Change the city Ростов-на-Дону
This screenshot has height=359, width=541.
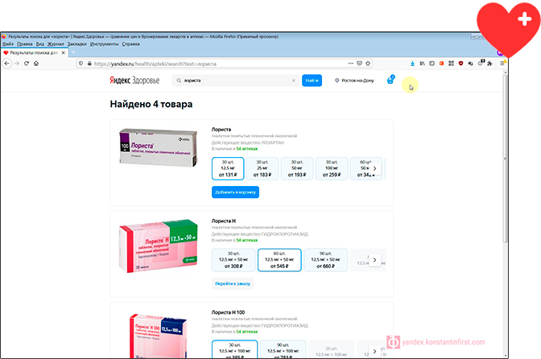[x=357, y=80]
